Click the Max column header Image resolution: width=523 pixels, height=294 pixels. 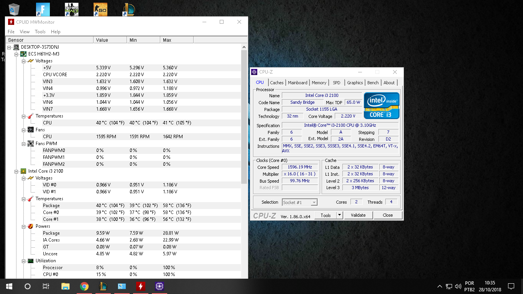(177, 40)
